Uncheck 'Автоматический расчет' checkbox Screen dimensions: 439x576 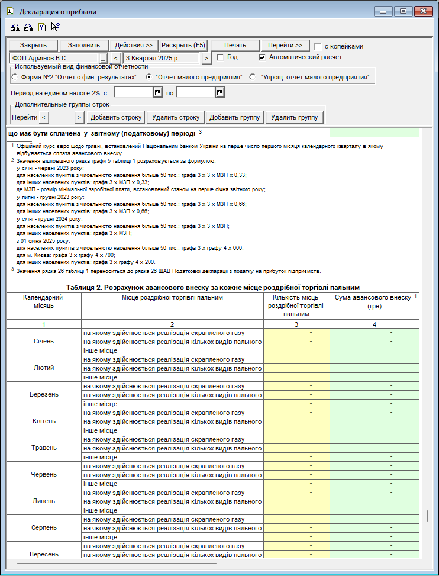click(x=263, y=57)
